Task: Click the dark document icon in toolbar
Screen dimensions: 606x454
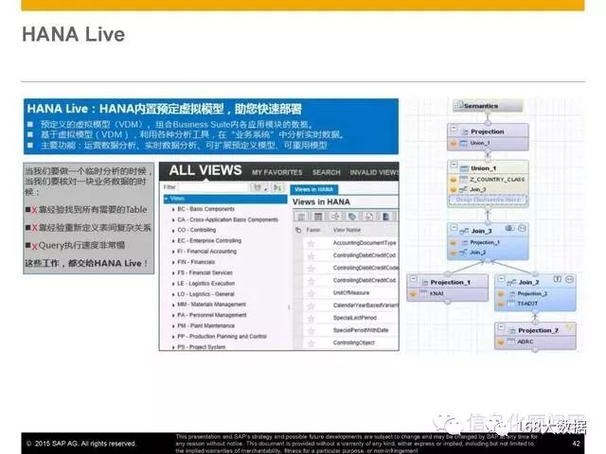Action: pos(385,217)
